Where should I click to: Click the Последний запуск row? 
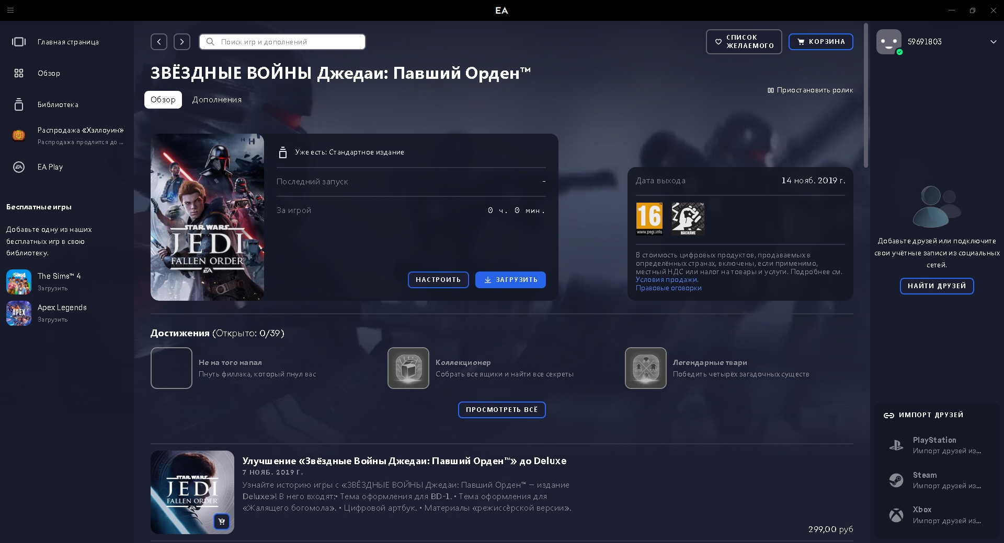(411, 182)
